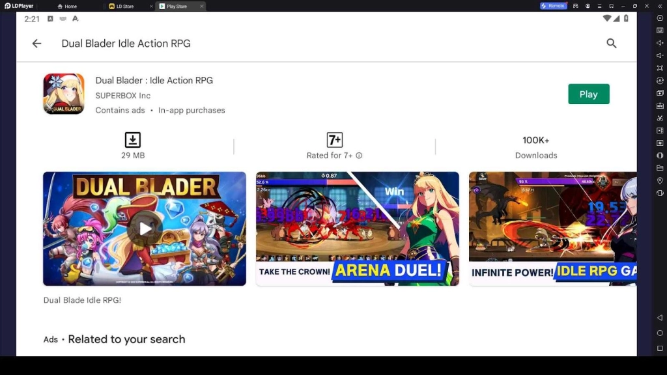Click the 2:21 clock in status bar
Viewport: 667px width, 375px height.
(x=32, y=19)
